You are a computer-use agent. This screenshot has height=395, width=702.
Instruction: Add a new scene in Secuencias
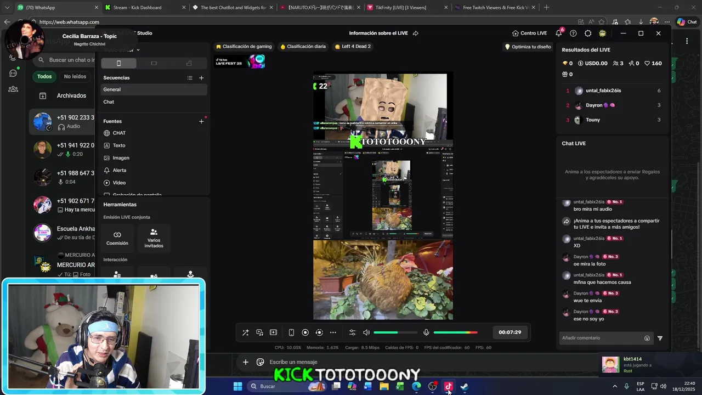(x=201, y=78)
